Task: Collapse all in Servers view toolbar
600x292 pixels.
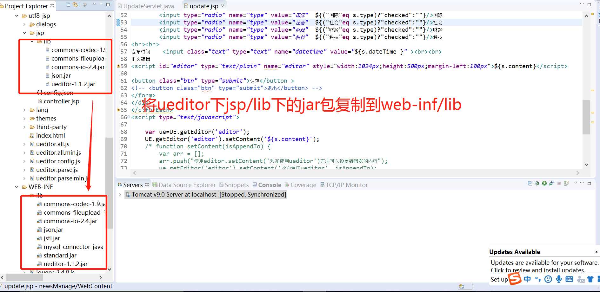Action: [x=530, y=183]
